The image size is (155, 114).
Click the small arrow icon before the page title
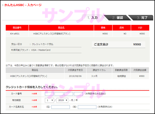pyautogui.click(x=3, y=5)
